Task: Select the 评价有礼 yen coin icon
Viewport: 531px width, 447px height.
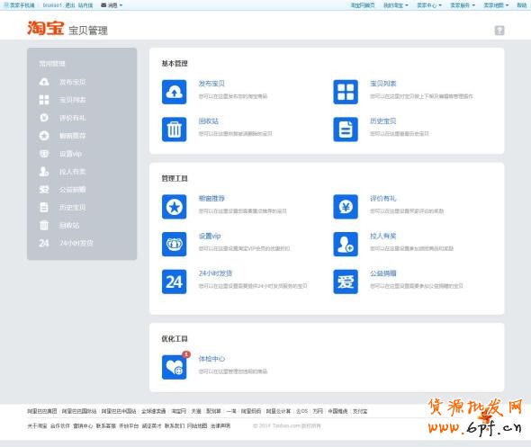Action: pos(346,207)
